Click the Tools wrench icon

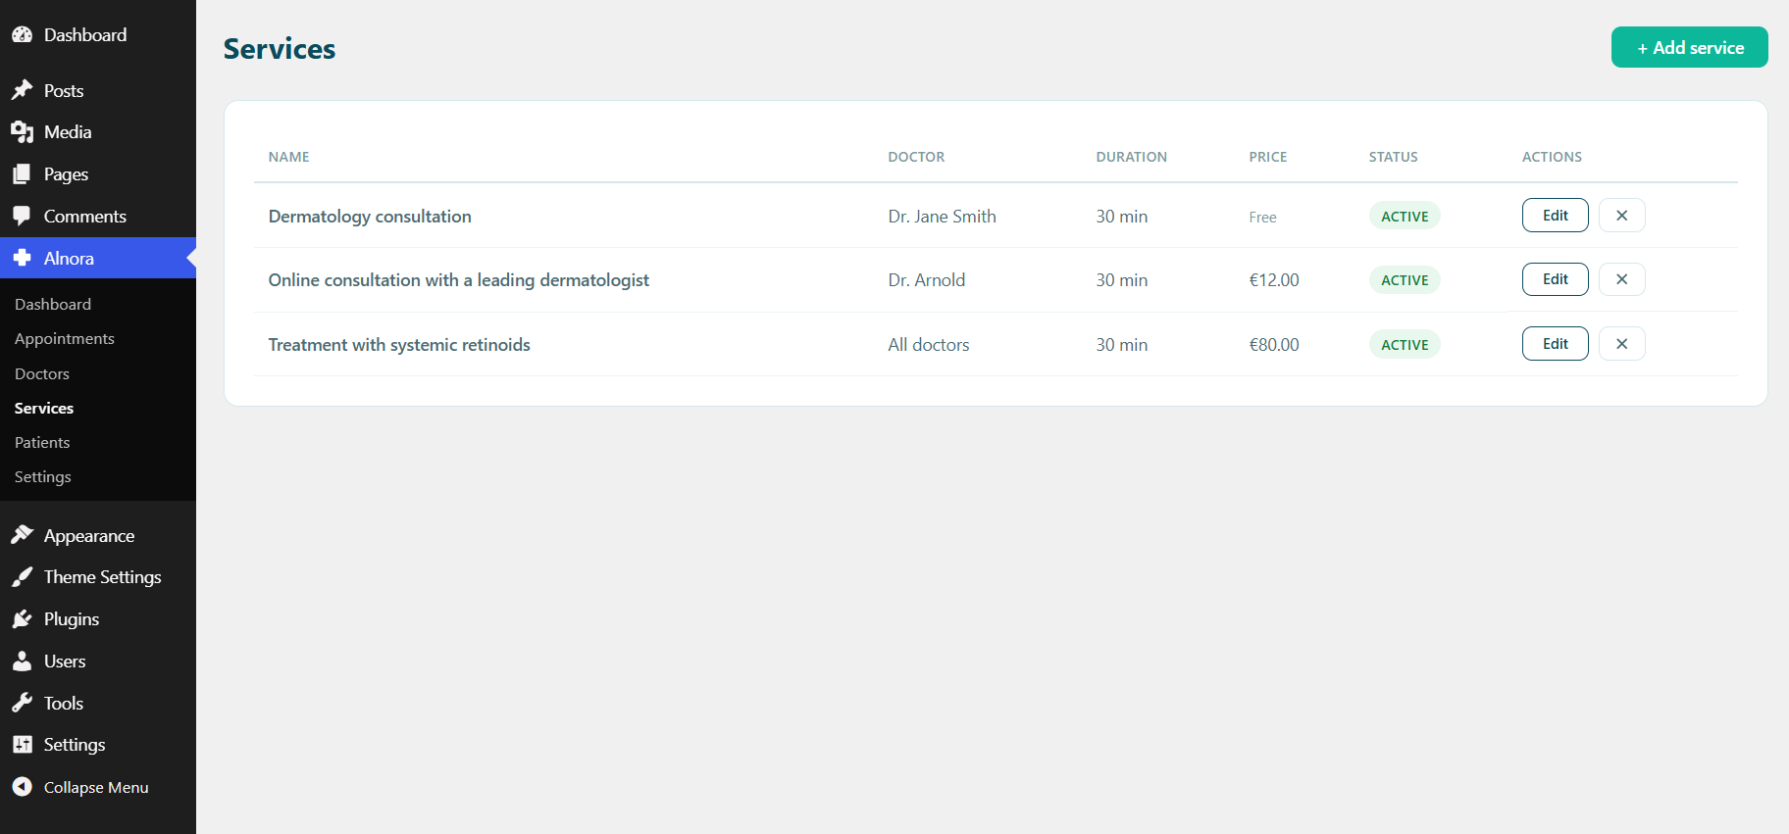click(x=22, y=703)
